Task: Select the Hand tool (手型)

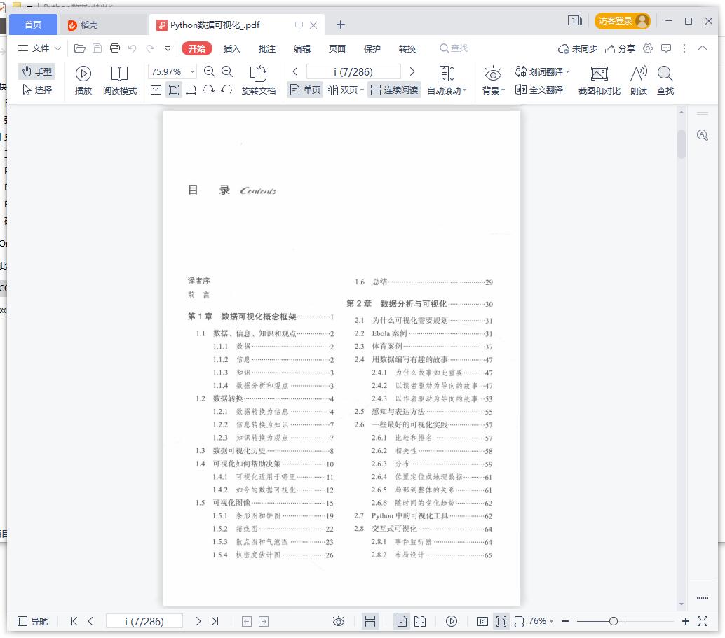Action: 37,71
